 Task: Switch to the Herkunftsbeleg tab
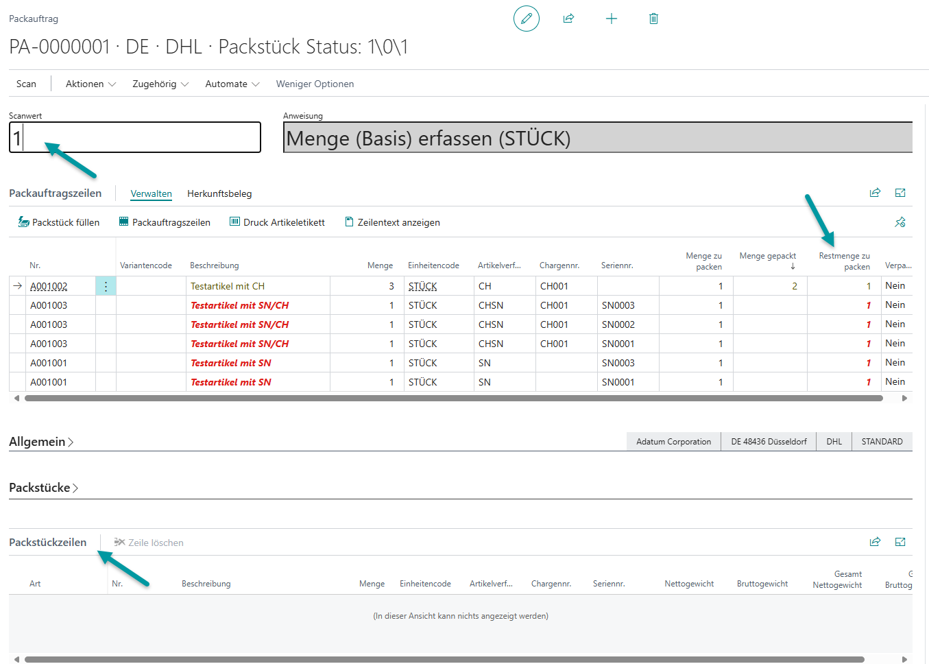[x=219, y=193]
